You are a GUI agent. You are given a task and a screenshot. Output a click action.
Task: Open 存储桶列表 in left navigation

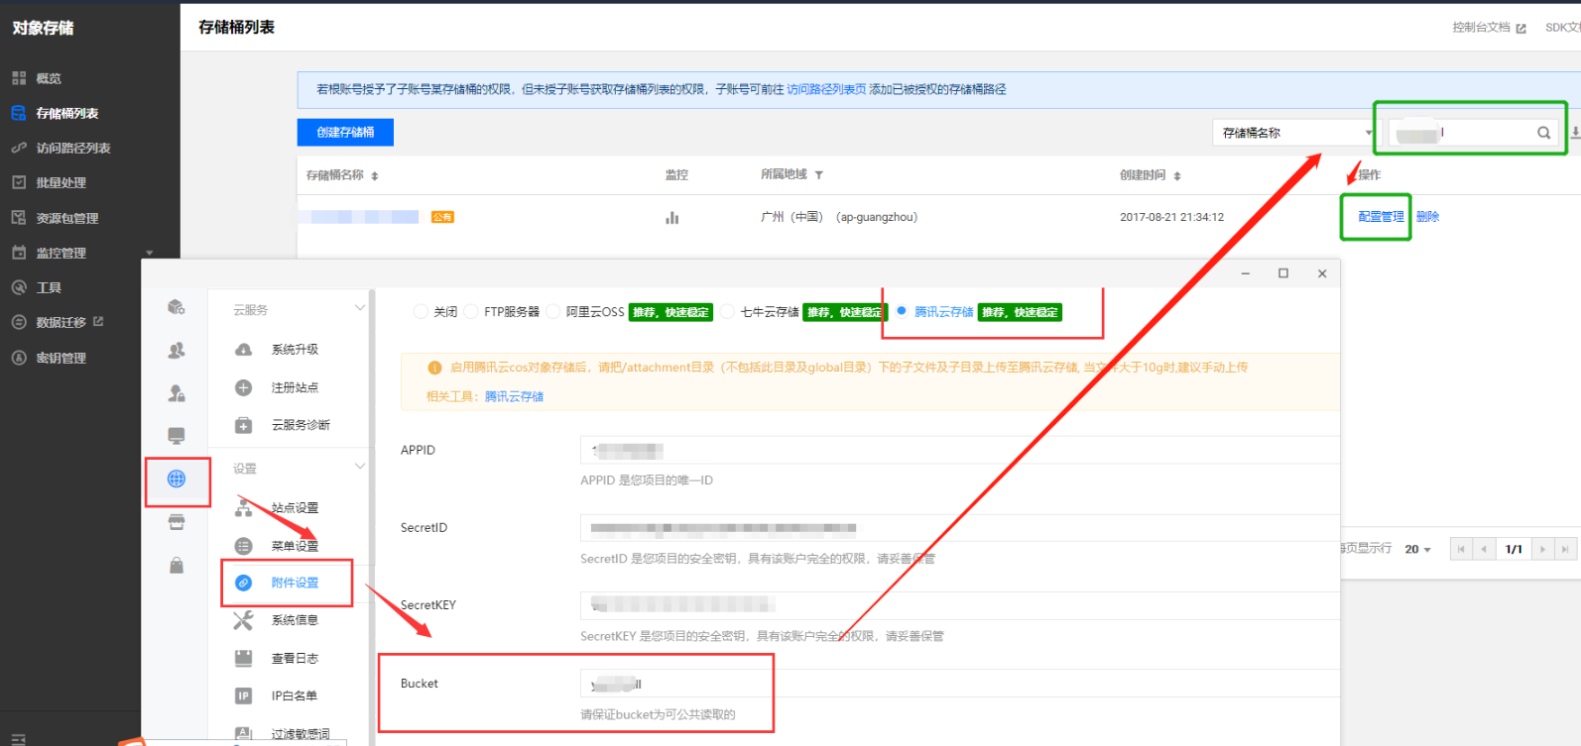tap(66, 114)
